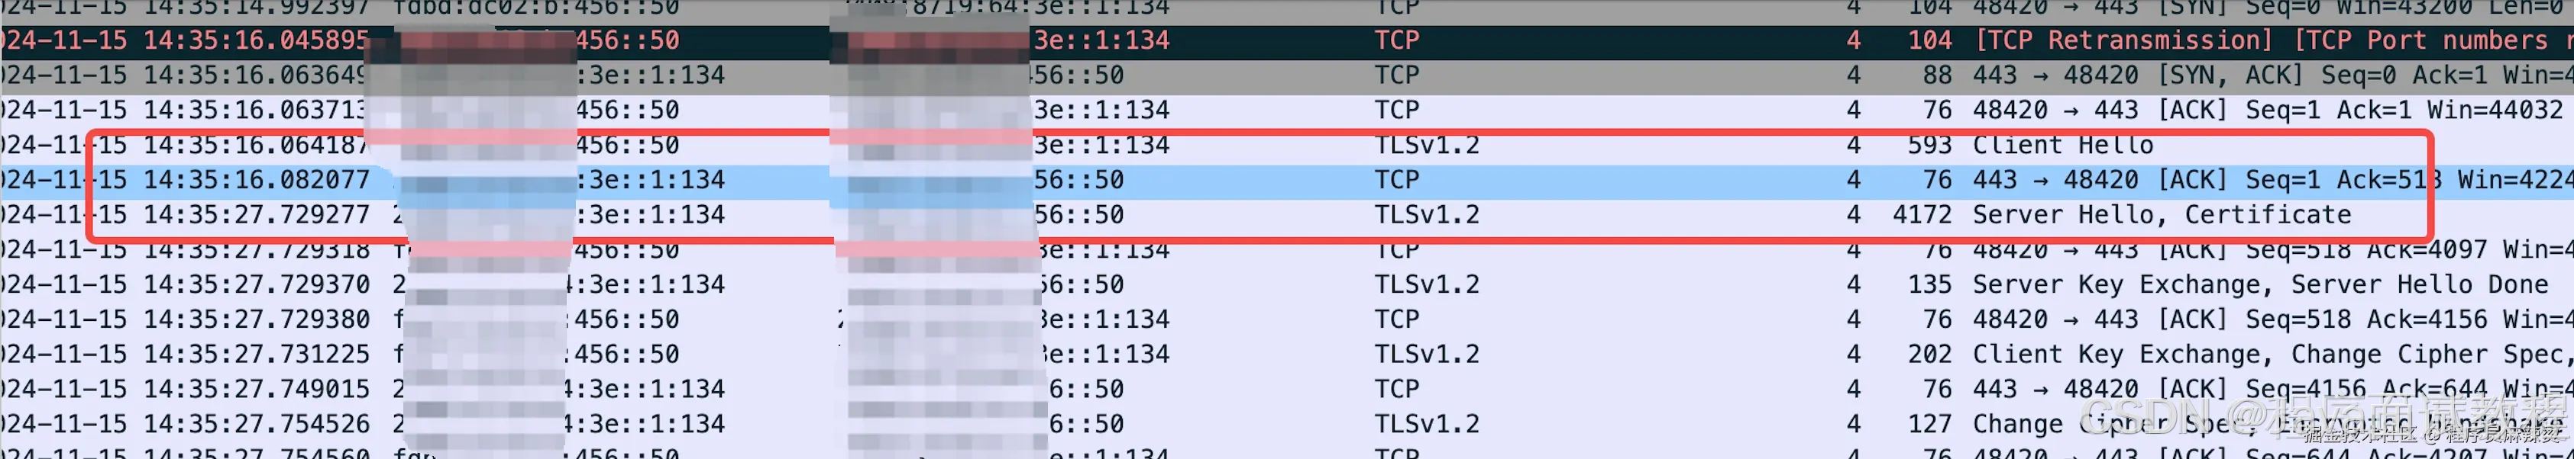Click the length 202 cell
The image size is (2574, 459).
(x=1929, y=355)
